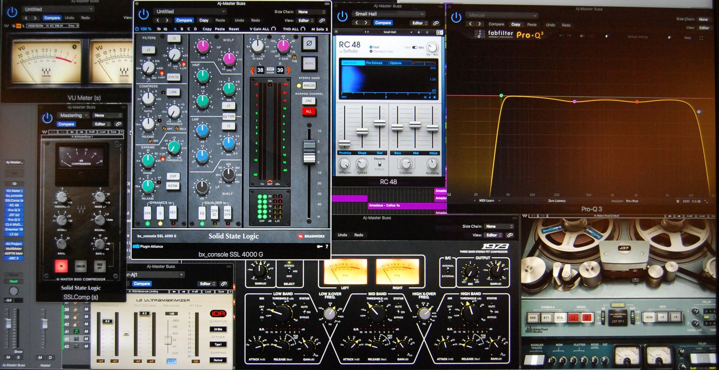Toggle the red MUTE button on SSL console

(309, 63)
